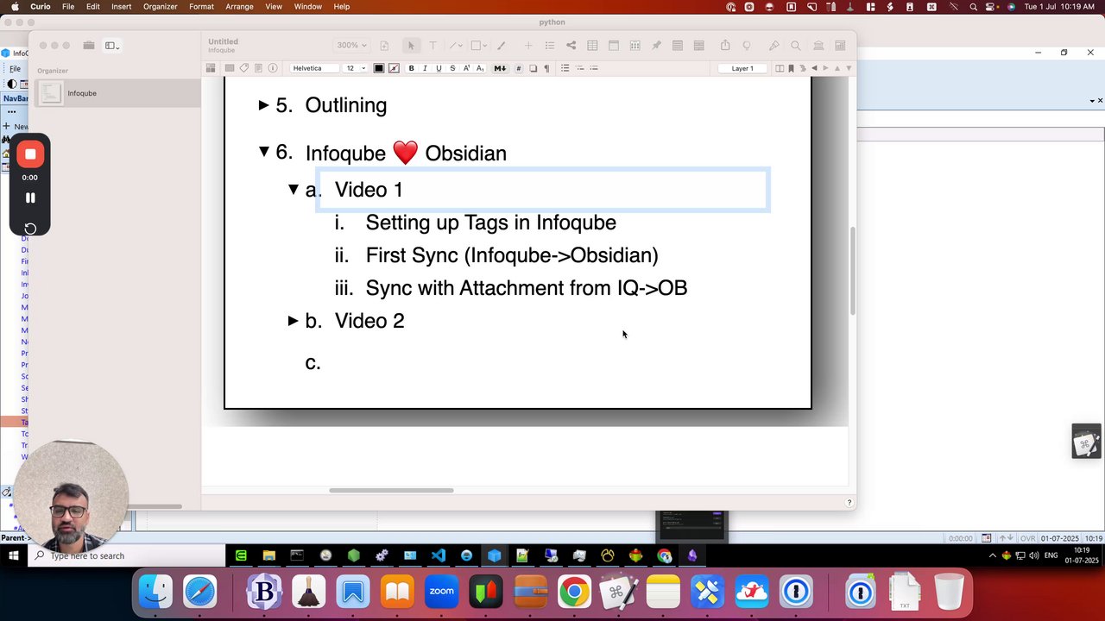1105x621 pixels.
Task: Open the Insert menu
Action: coord(121,6)
